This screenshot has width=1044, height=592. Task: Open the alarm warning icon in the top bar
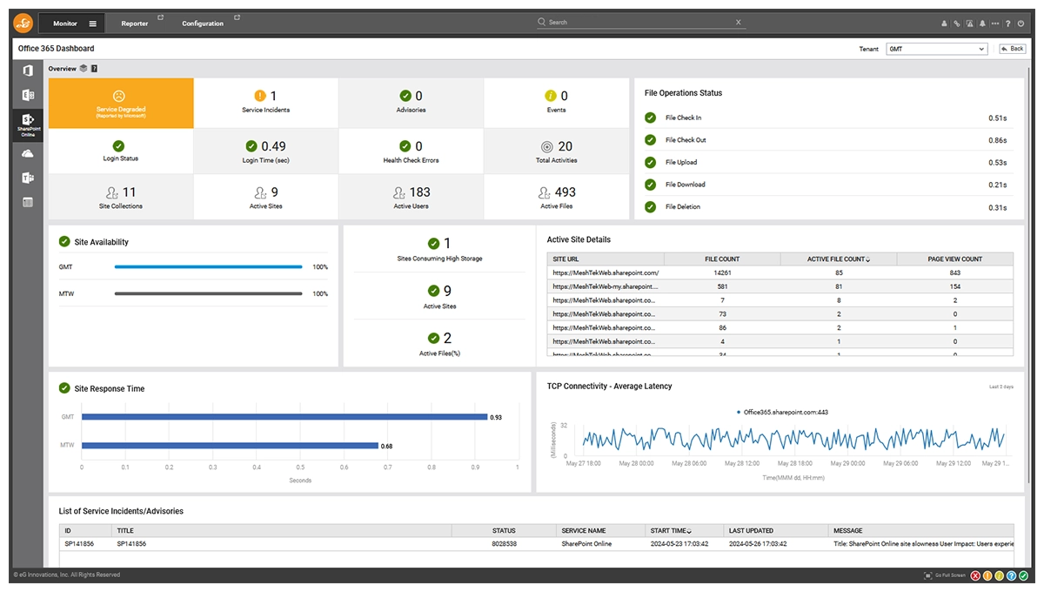click(969, 24)
